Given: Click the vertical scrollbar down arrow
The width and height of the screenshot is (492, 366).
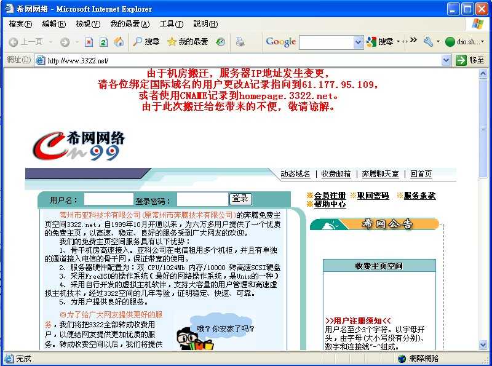Looking at the screenshot, I should [x=483, y=344].
